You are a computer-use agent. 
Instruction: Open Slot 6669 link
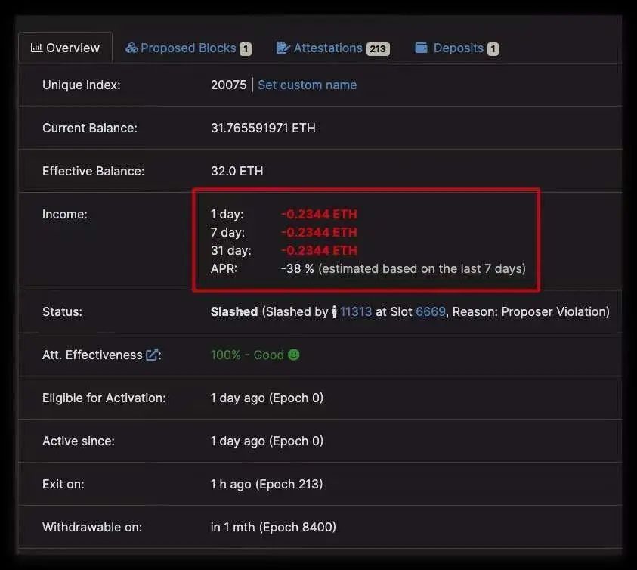coord(431,311)
